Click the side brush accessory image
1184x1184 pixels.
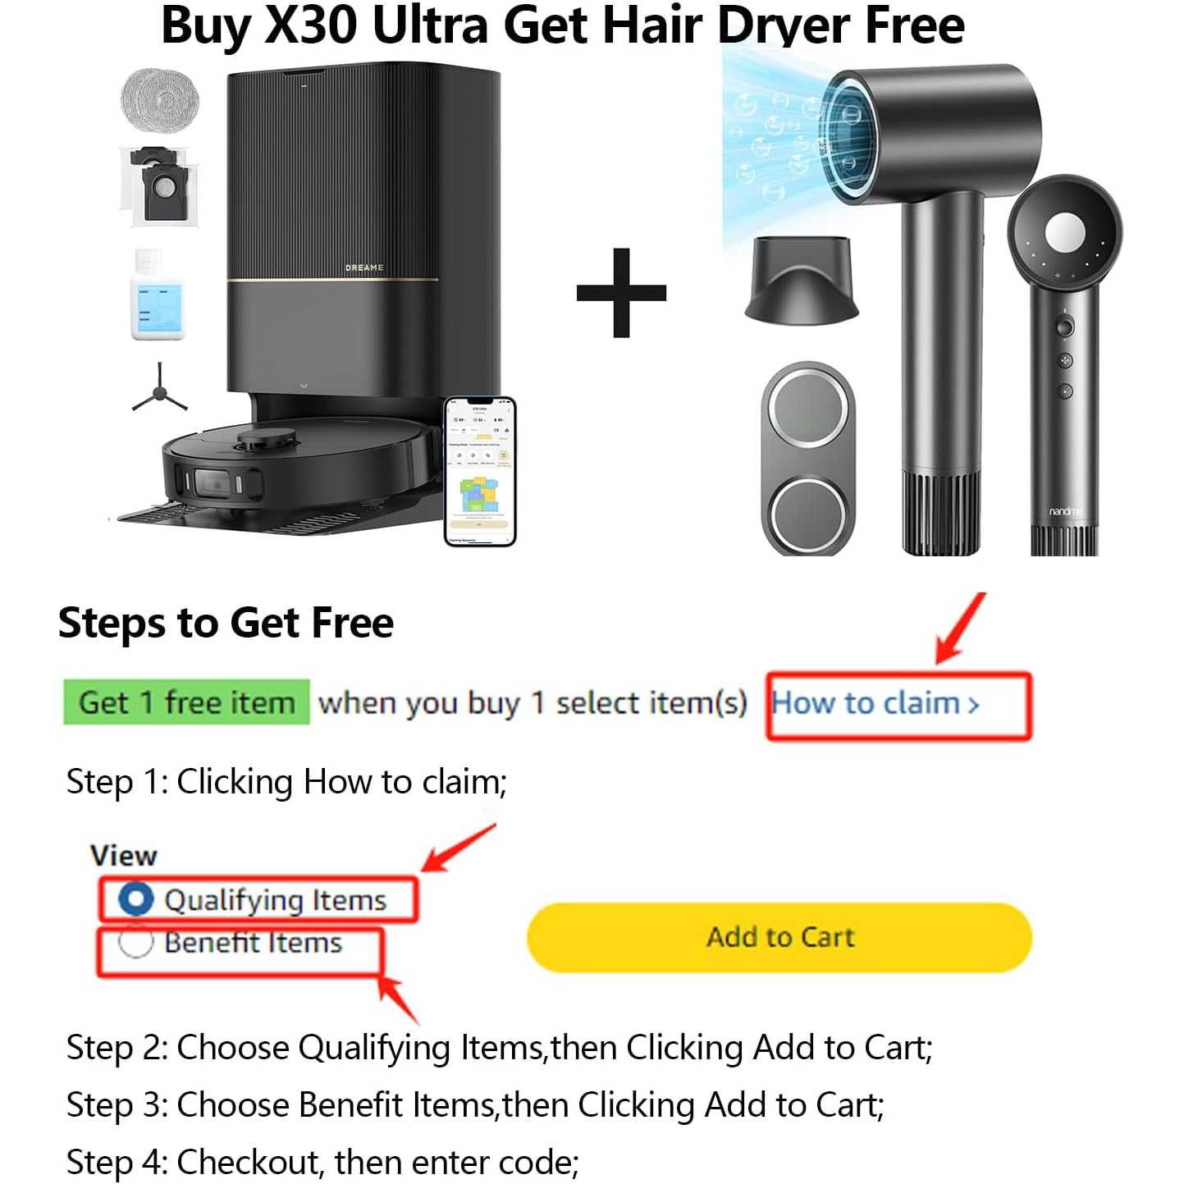coord(160,387)
